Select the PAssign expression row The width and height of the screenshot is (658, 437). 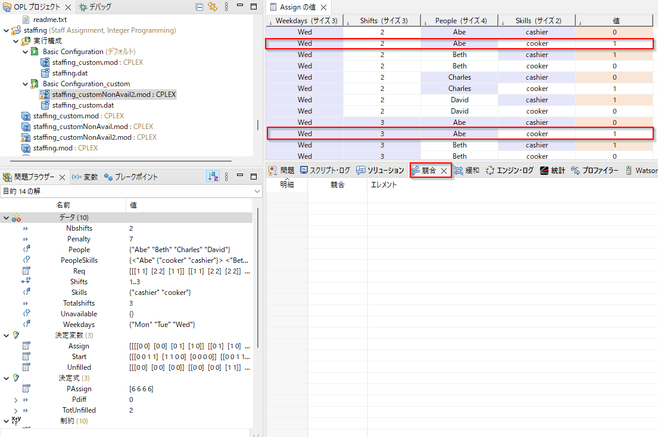[x=126, y=389]
